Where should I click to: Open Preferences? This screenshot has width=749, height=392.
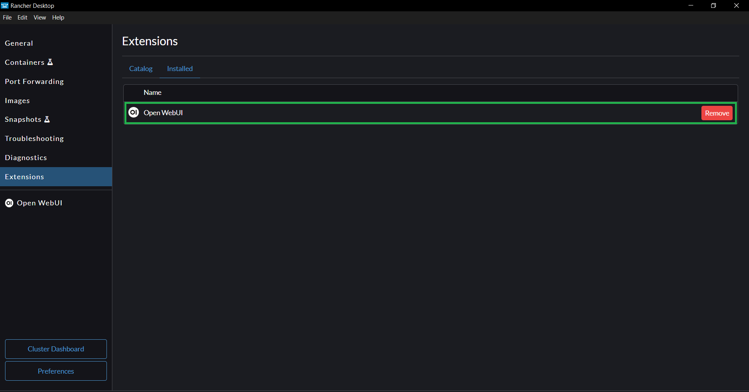click(56, 371)
